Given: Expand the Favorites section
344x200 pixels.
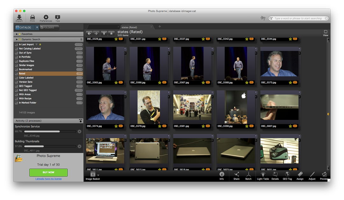Looking at the screenshot, I should tap(17, 34).
